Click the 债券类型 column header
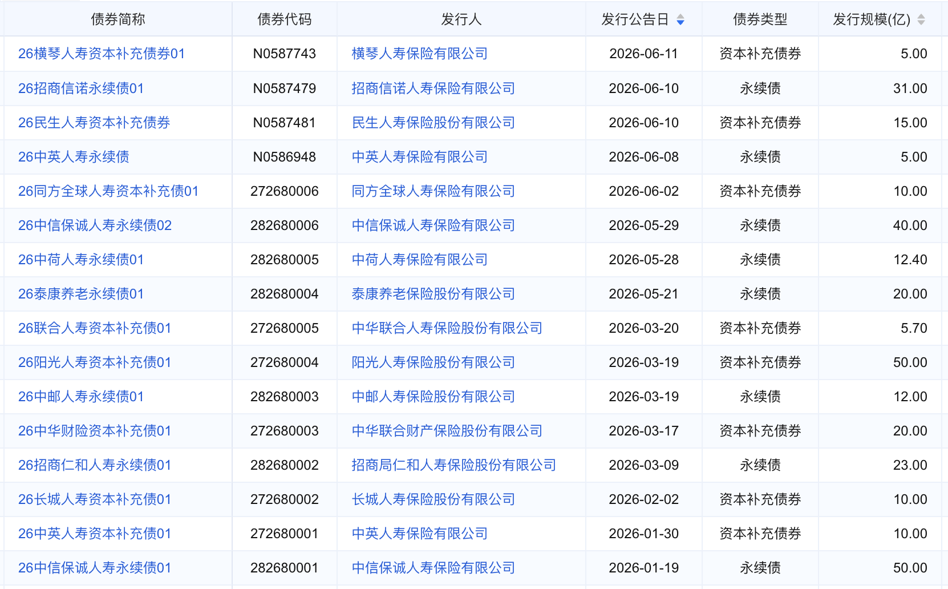This screenshot has width=948, height=589. pyautogui.click(x=760, y=19)
